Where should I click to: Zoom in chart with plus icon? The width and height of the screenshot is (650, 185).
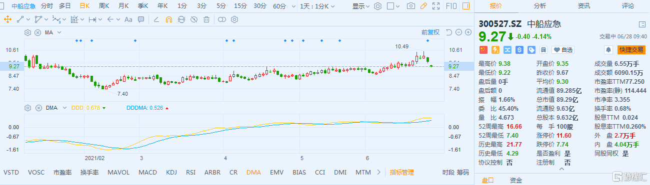point(468,32)
